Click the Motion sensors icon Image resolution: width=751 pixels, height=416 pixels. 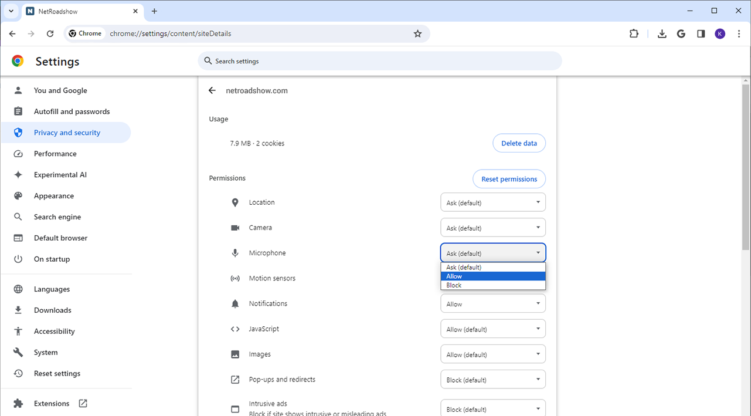pos(235,278)
